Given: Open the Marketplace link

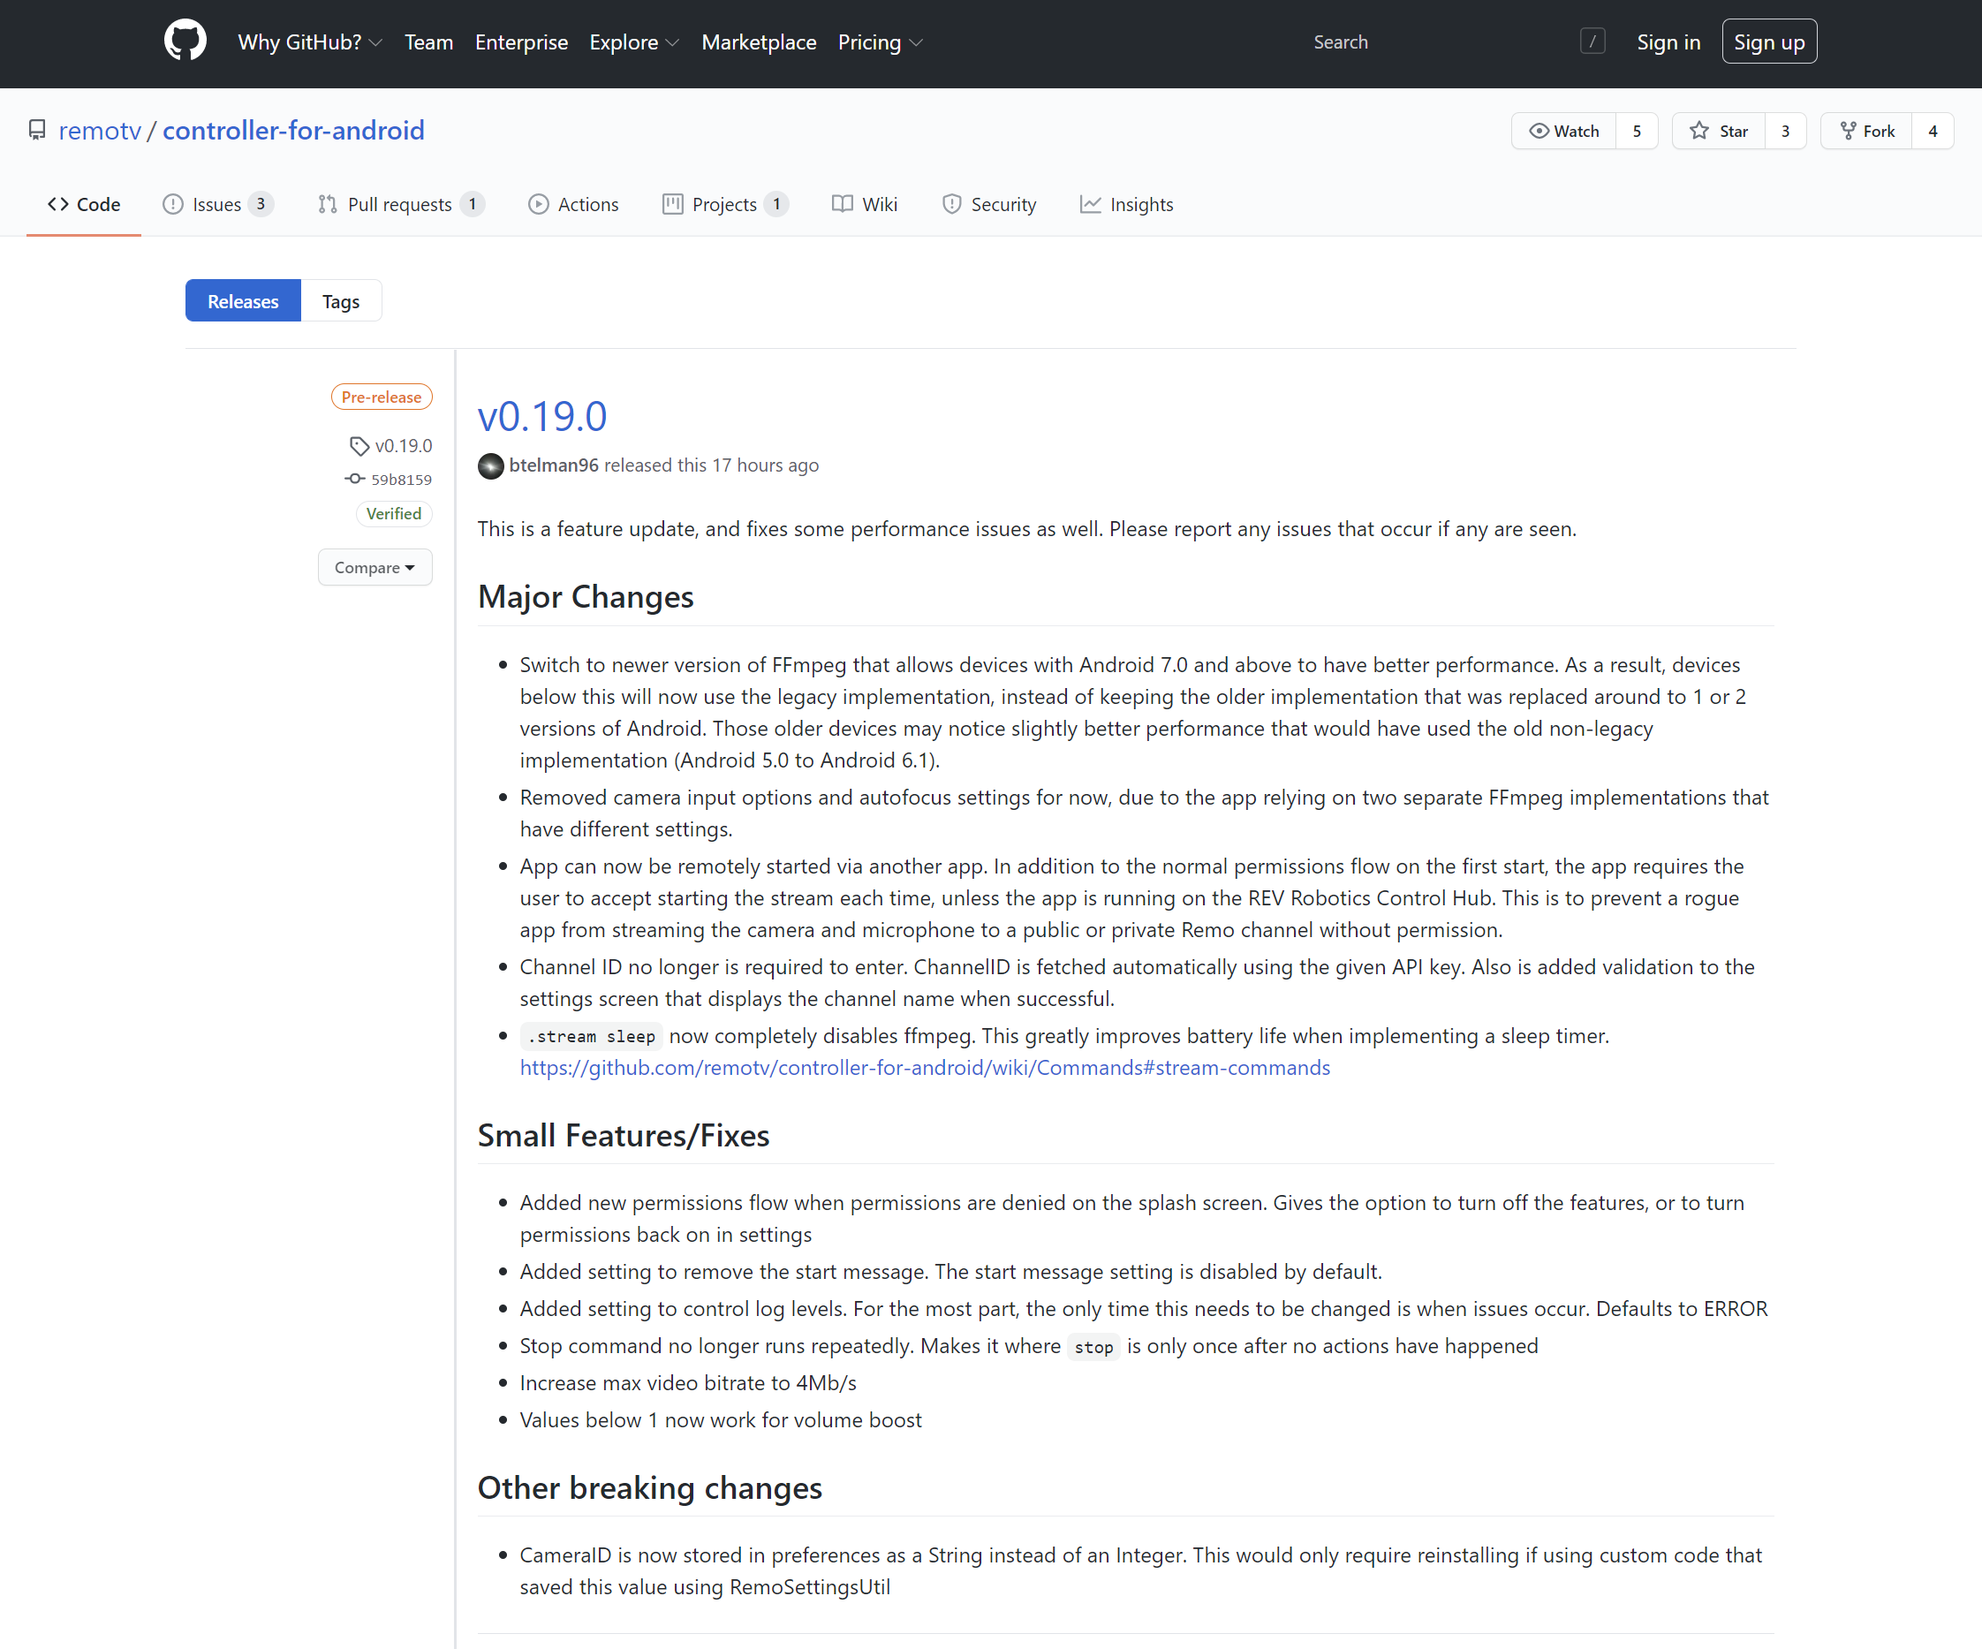Looking at the screenshot, I should pos(759,42).
